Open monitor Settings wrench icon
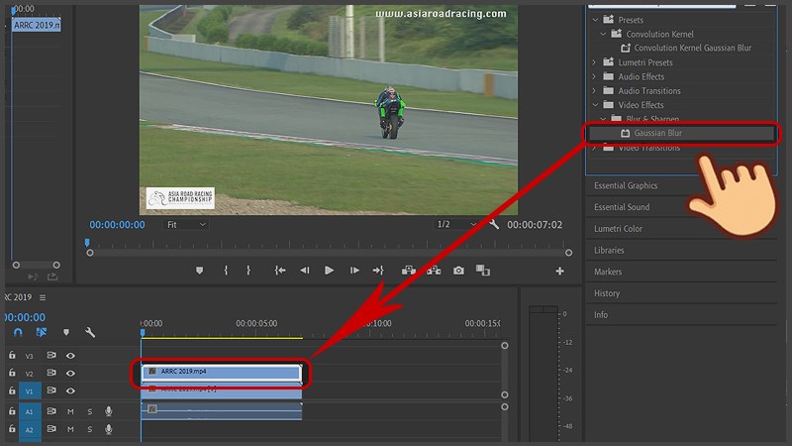 tap(494, 225)
